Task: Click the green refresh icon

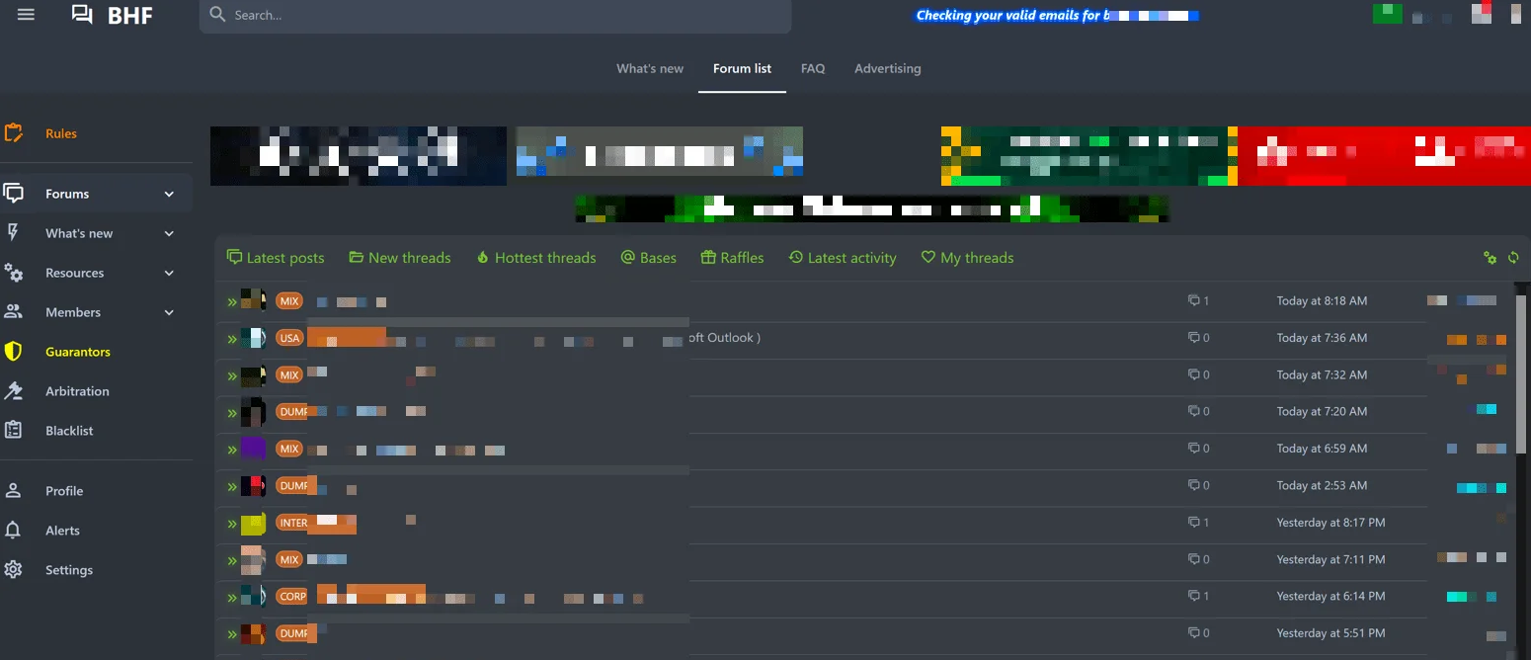Action: [x=1513, y=258]
